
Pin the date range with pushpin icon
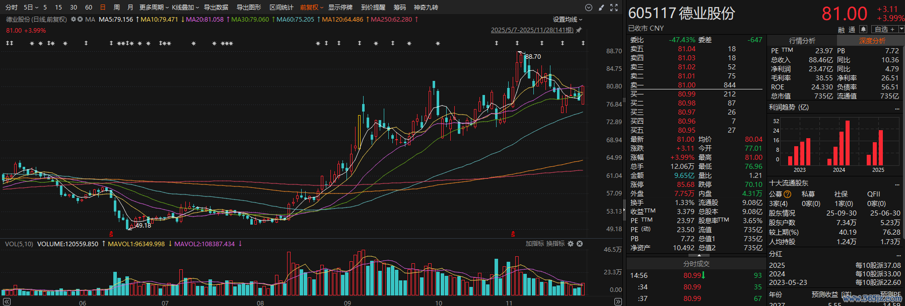point(579,30)
